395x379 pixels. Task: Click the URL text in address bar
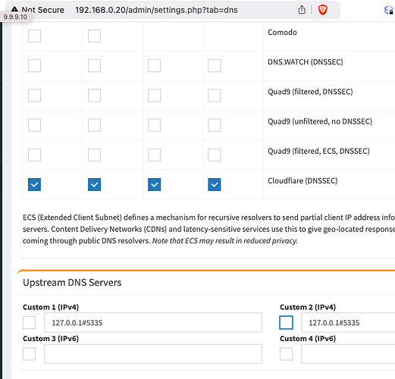(156, 10)
